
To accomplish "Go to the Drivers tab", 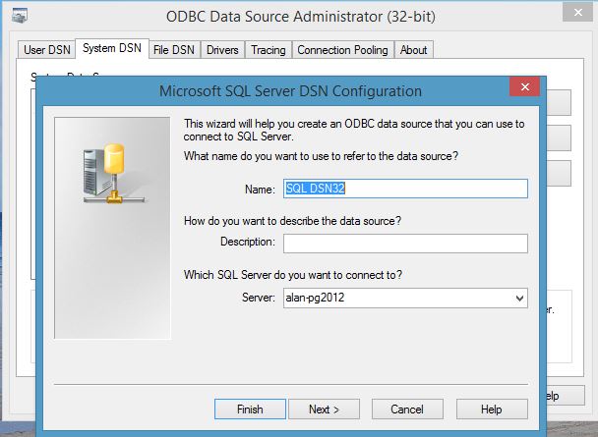I will (x=222, y=50).
